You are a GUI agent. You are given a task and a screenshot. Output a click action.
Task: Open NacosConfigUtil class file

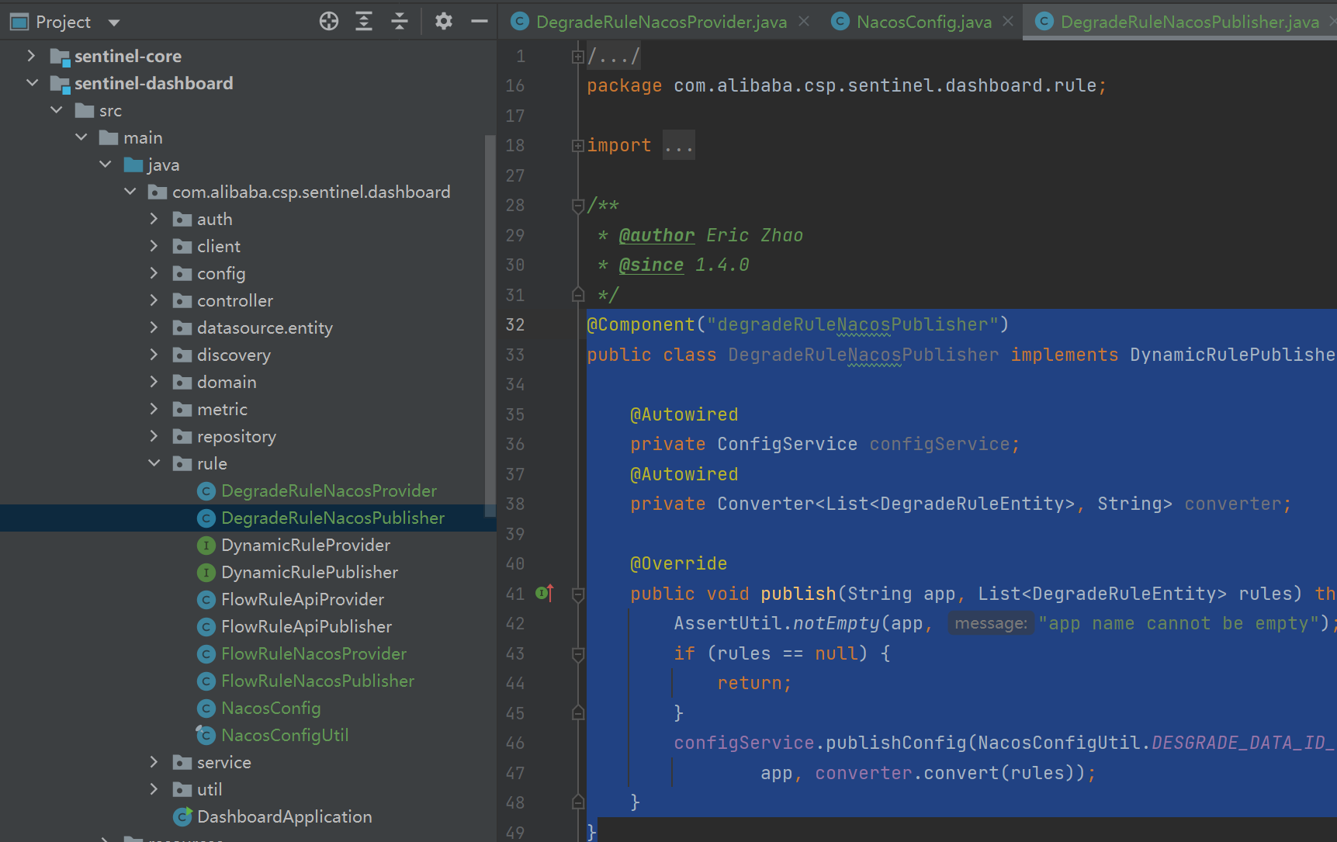coord(285,735)
